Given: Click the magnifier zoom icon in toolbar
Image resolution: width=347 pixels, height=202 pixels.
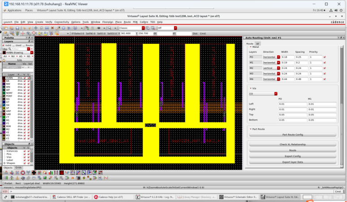Looking at the screenshot, I should [109, 28].
